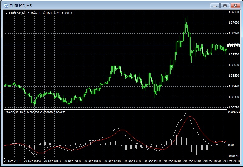Click the divider between price chart and MACD

tap(115, 109)
